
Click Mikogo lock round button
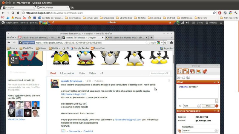(x=188, y=77)
